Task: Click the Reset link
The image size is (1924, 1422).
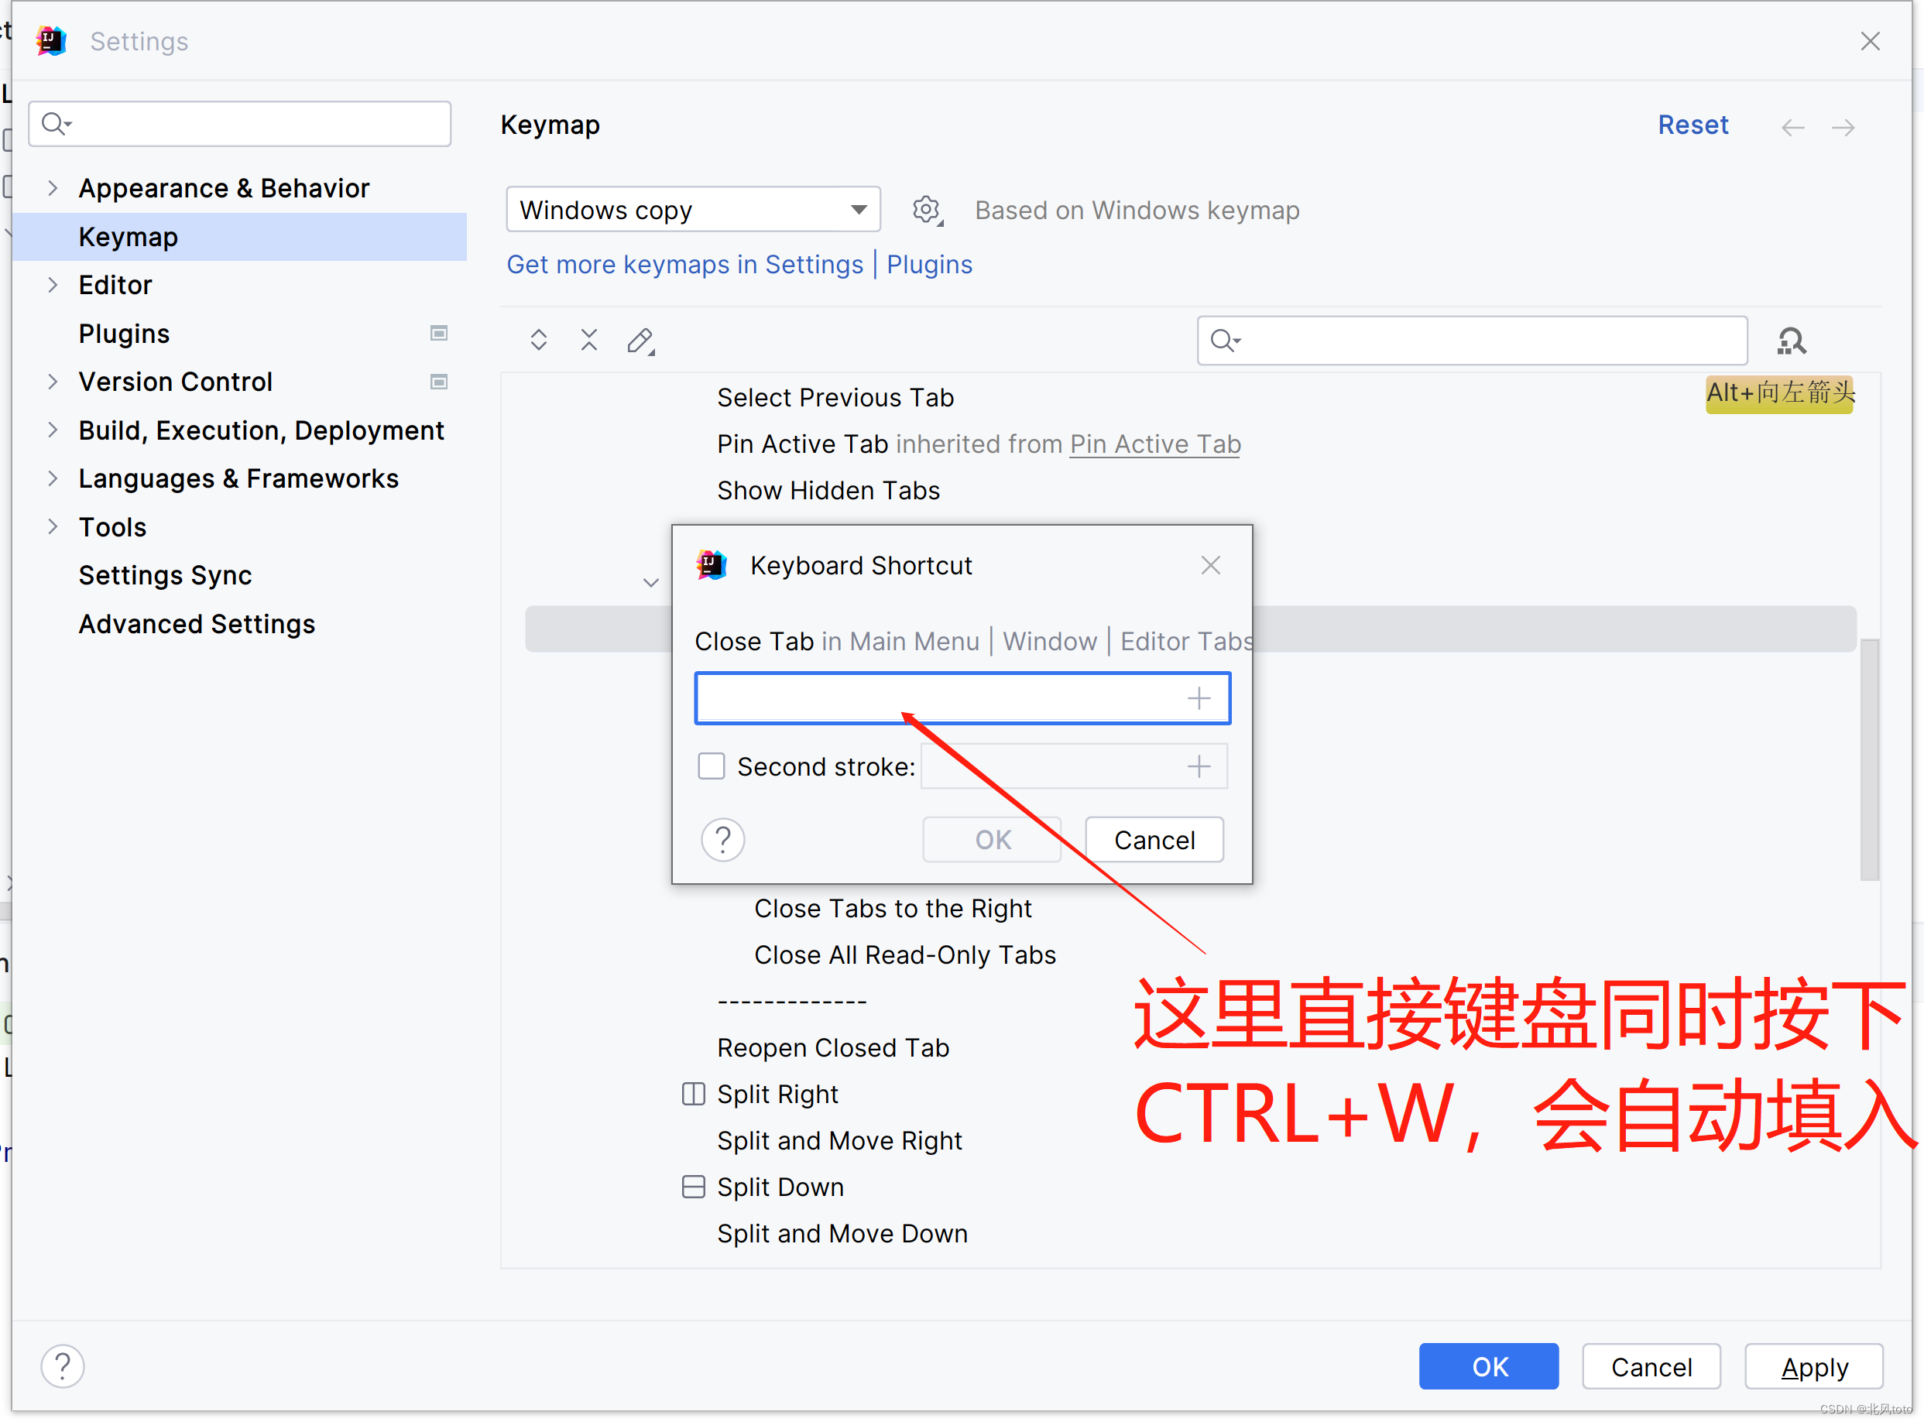Action: (1693, 125)
